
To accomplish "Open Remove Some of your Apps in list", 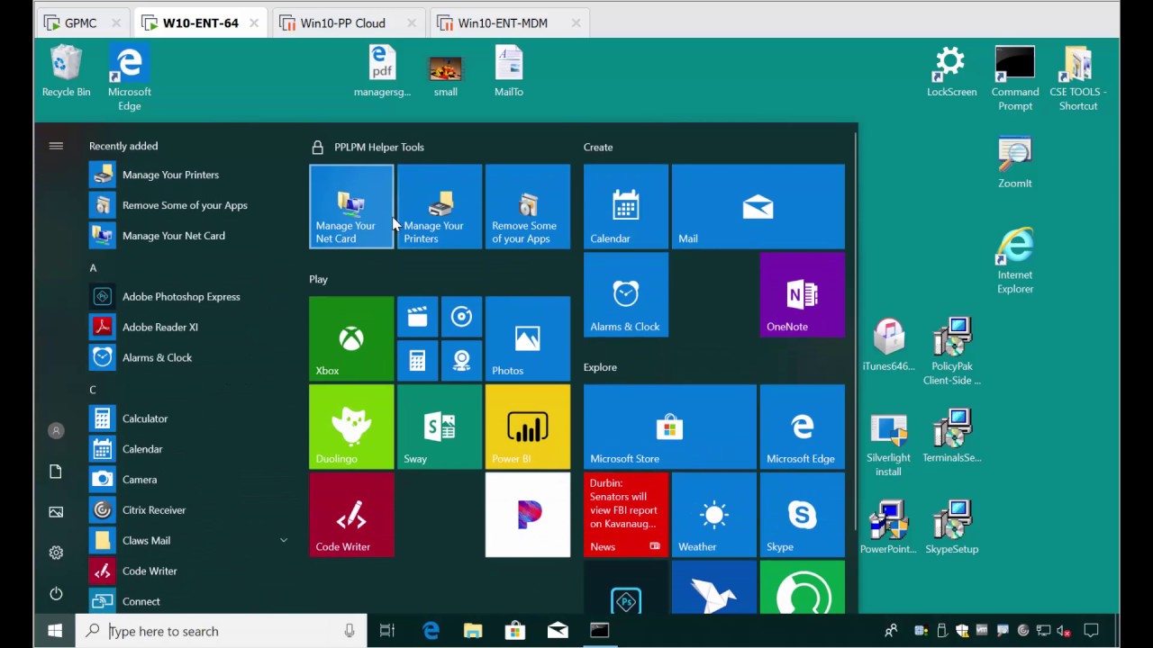I will pyautogui.click(x=189, y=205).
